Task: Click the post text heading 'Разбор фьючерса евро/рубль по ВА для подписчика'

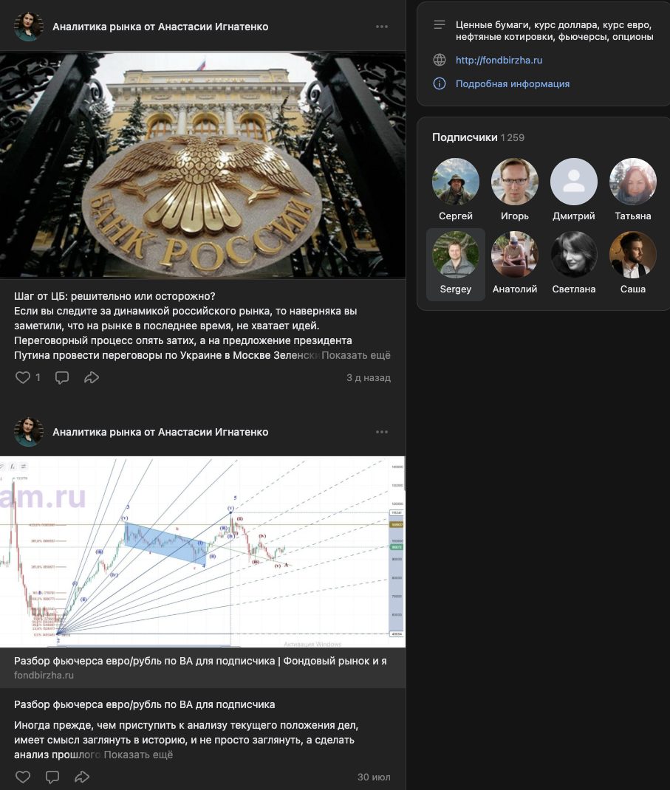Action: click(145, 705)
